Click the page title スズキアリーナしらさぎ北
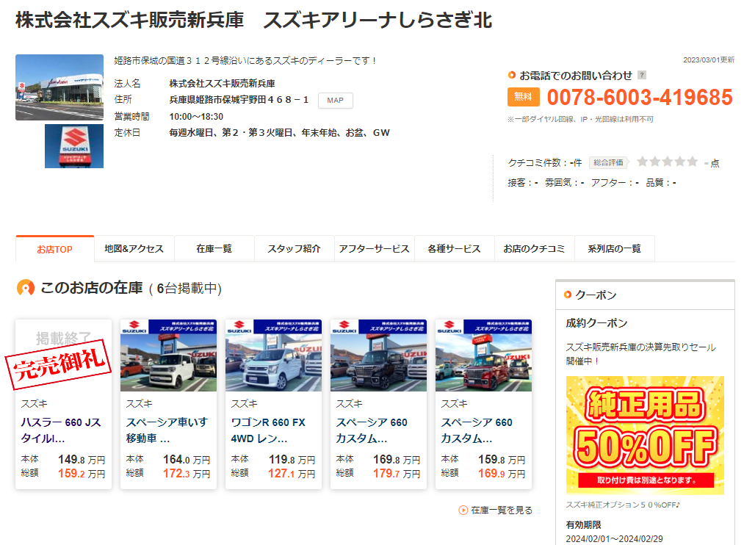 click(378, 20)
